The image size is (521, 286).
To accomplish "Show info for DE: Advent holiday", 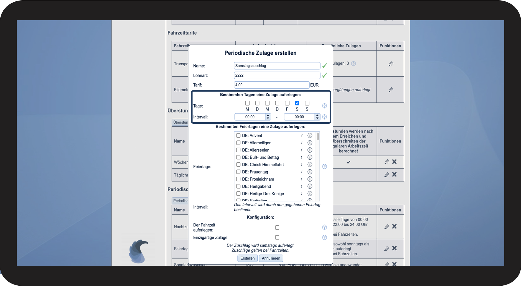I will [x=310, y=135].
